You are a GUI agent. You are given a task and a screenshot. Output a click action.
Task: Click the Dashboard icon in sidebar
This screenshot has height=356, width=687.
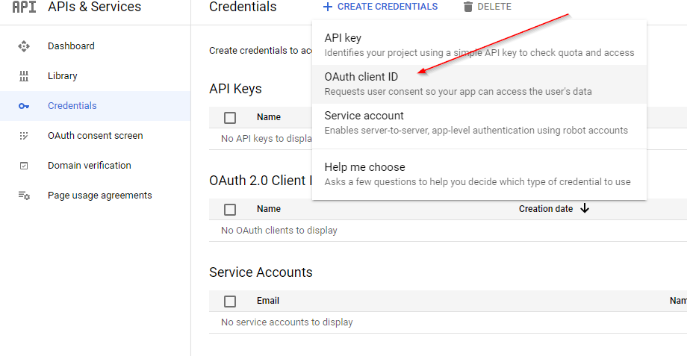[24, 46]
